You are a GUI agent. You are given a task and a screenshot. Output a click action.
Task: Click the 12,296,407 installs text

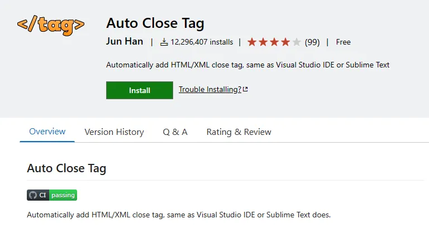202,42
